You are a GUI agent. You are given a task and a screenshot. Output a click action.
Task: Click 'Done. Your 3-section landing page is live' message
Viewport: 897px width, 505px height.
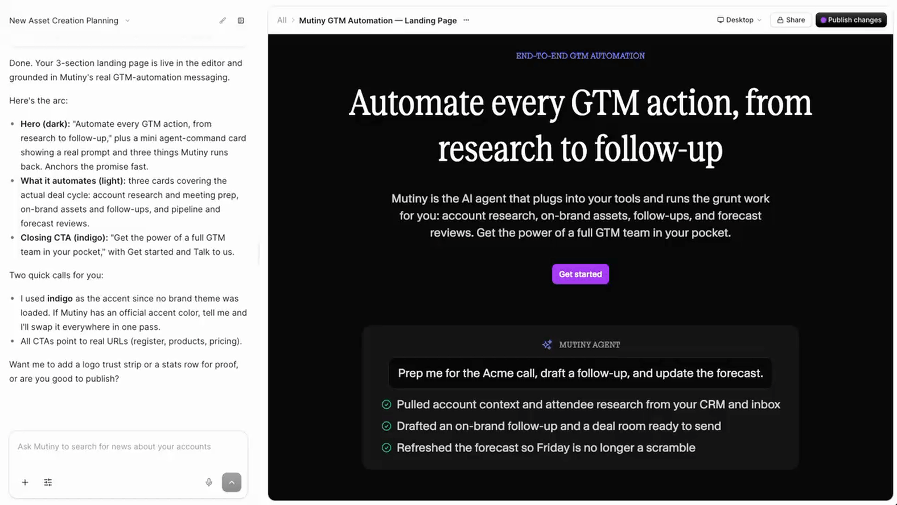126,70
